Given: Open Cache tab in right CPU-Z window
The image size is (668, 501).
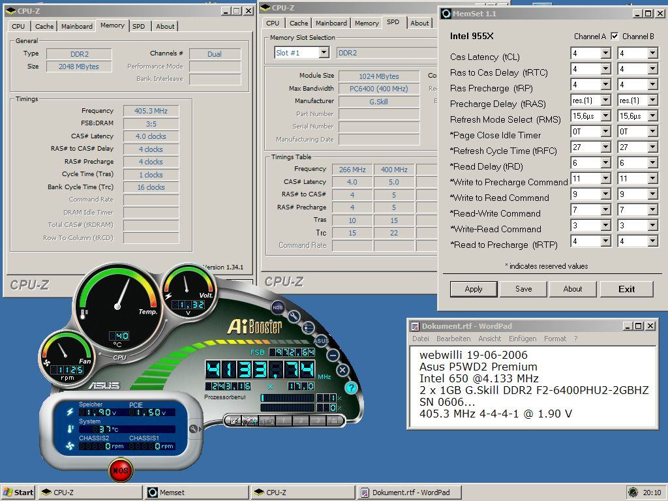Looking at the screenshot, I should [x=299, y=23].
